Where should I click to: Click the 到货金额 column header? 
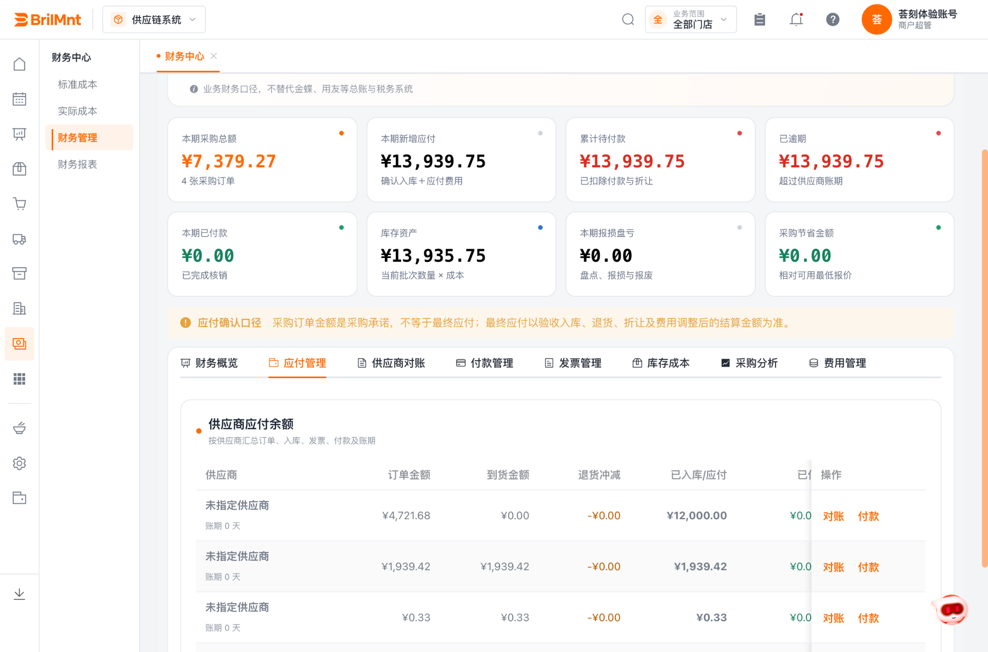[508, 475]
